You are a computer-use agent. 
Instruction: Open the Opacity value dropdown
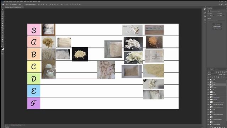click(224, 75)
